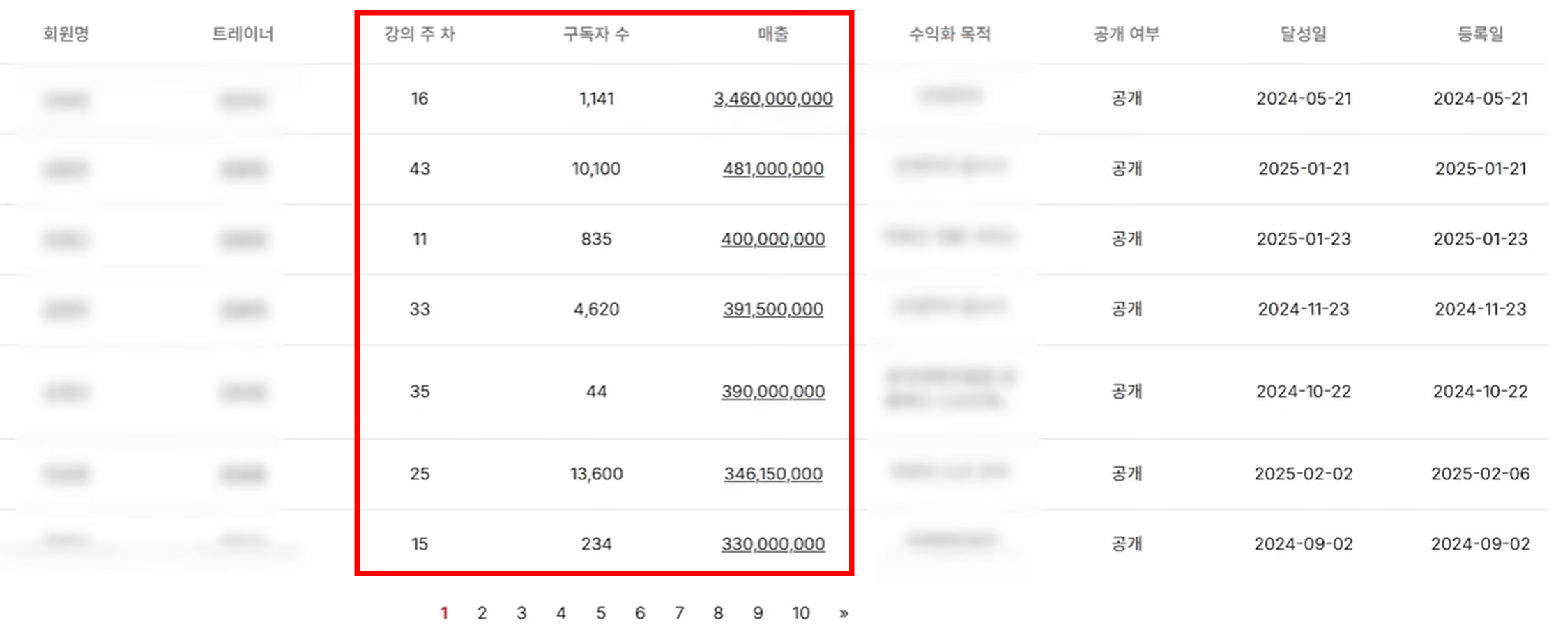
Task: Click the 등록일 column header
Action: (x=1480, y=34)
